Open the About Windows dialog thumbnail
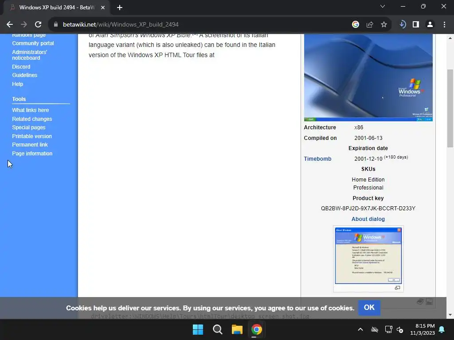The width and height of the screenshot is (454, 340). [368, 255]
